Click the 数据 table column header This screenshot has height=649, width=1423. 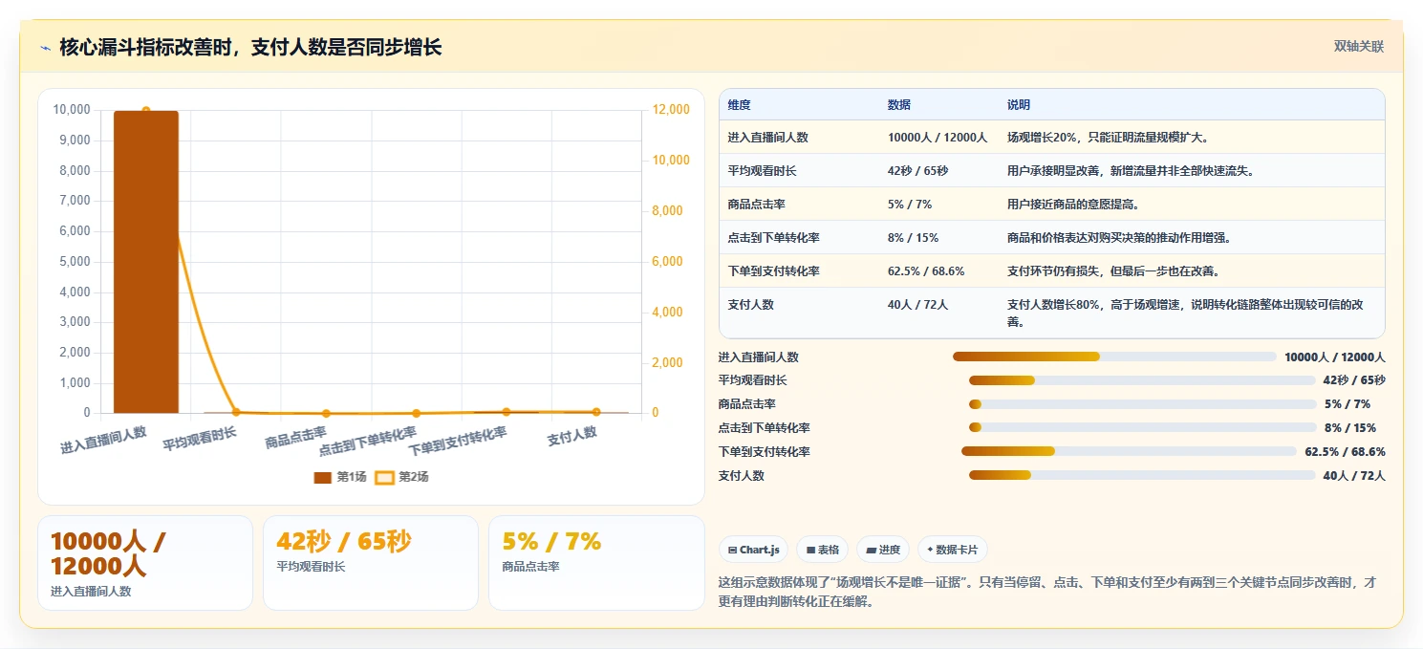coord(899,105)
